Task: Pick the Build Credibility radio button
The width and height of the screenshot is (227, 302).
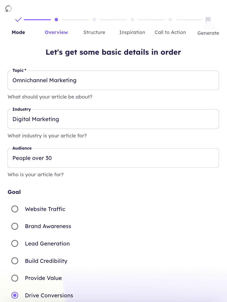Action: (x=15, y=261)
